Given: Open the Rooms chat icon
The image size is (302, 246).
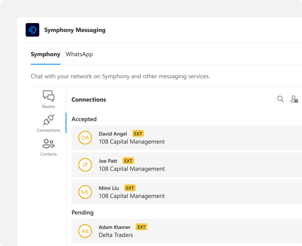Looking at the screenshot, I should coord(48,96).
